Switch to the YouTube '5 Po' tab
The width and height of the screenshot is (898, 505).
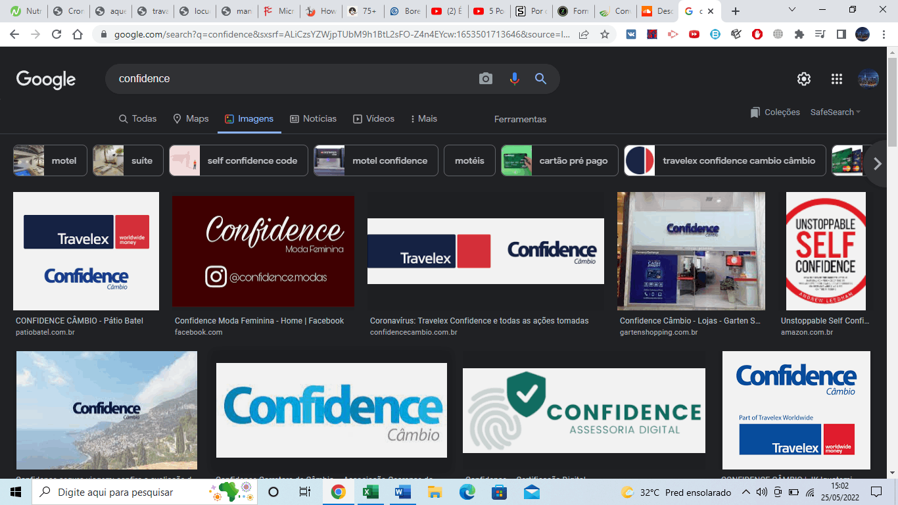tap(488, 11)
